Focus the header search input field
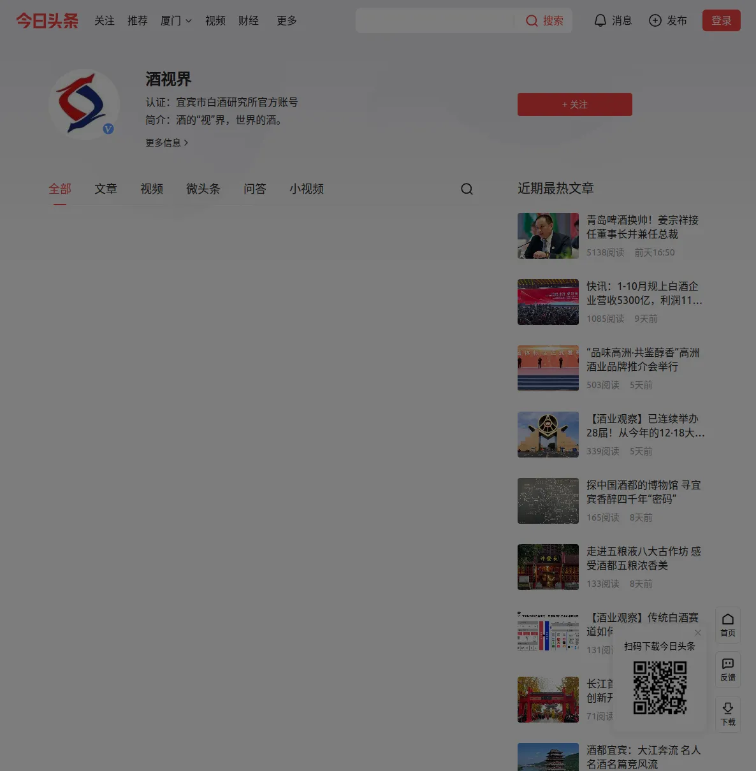Screen dimensions: 756x771 point(435,20)
